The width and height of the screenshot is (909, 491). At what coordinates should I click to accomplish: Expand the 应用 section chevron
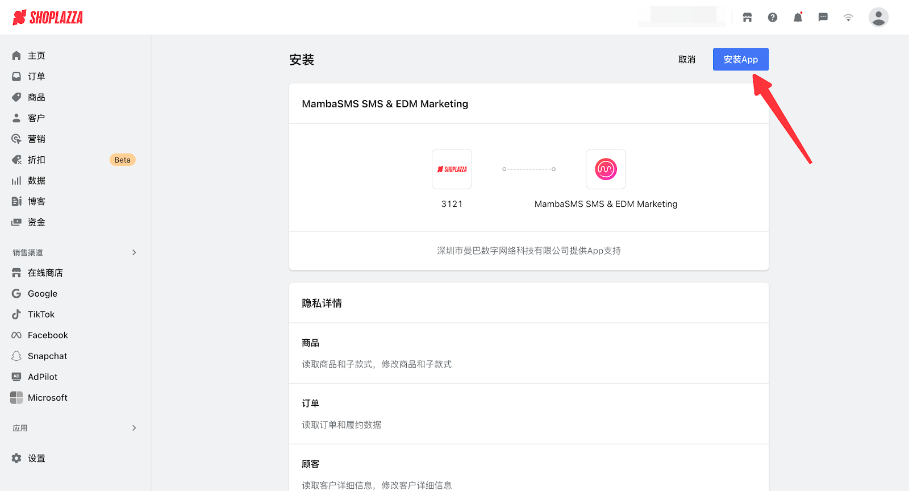tap(134, 428)
